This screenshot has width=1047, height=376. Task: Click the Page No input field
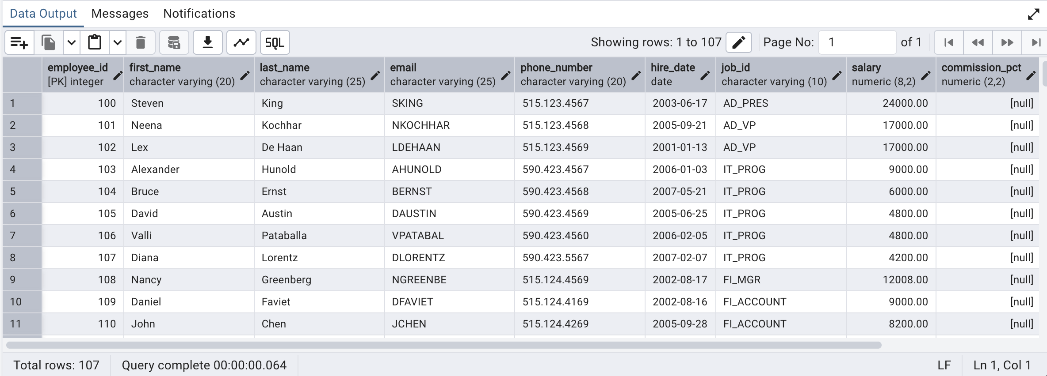(857, 42)
